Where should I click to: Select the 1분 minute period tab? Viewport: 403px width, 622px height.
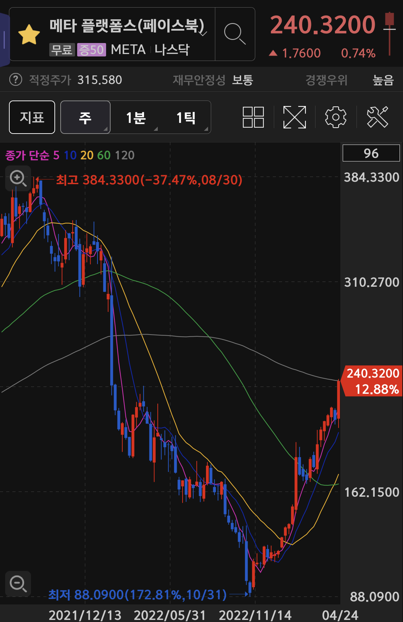136,117
